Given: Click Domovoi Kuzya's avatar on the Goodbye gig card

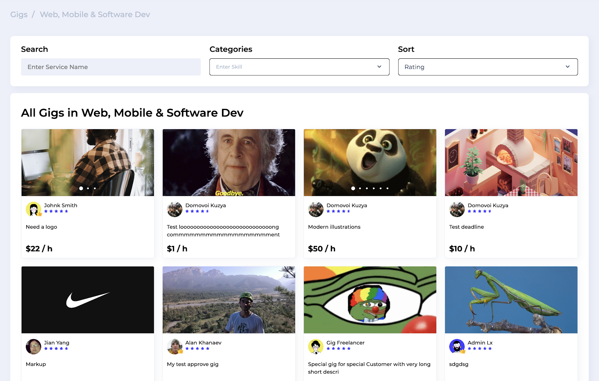Looking at the screenshot, I should pyautogui.click(x=174, y=209).
